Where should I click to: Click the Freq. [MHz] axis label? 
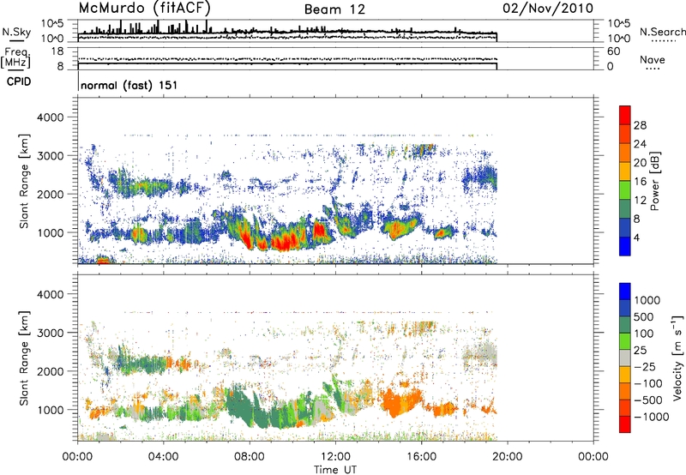click(16, 58)
